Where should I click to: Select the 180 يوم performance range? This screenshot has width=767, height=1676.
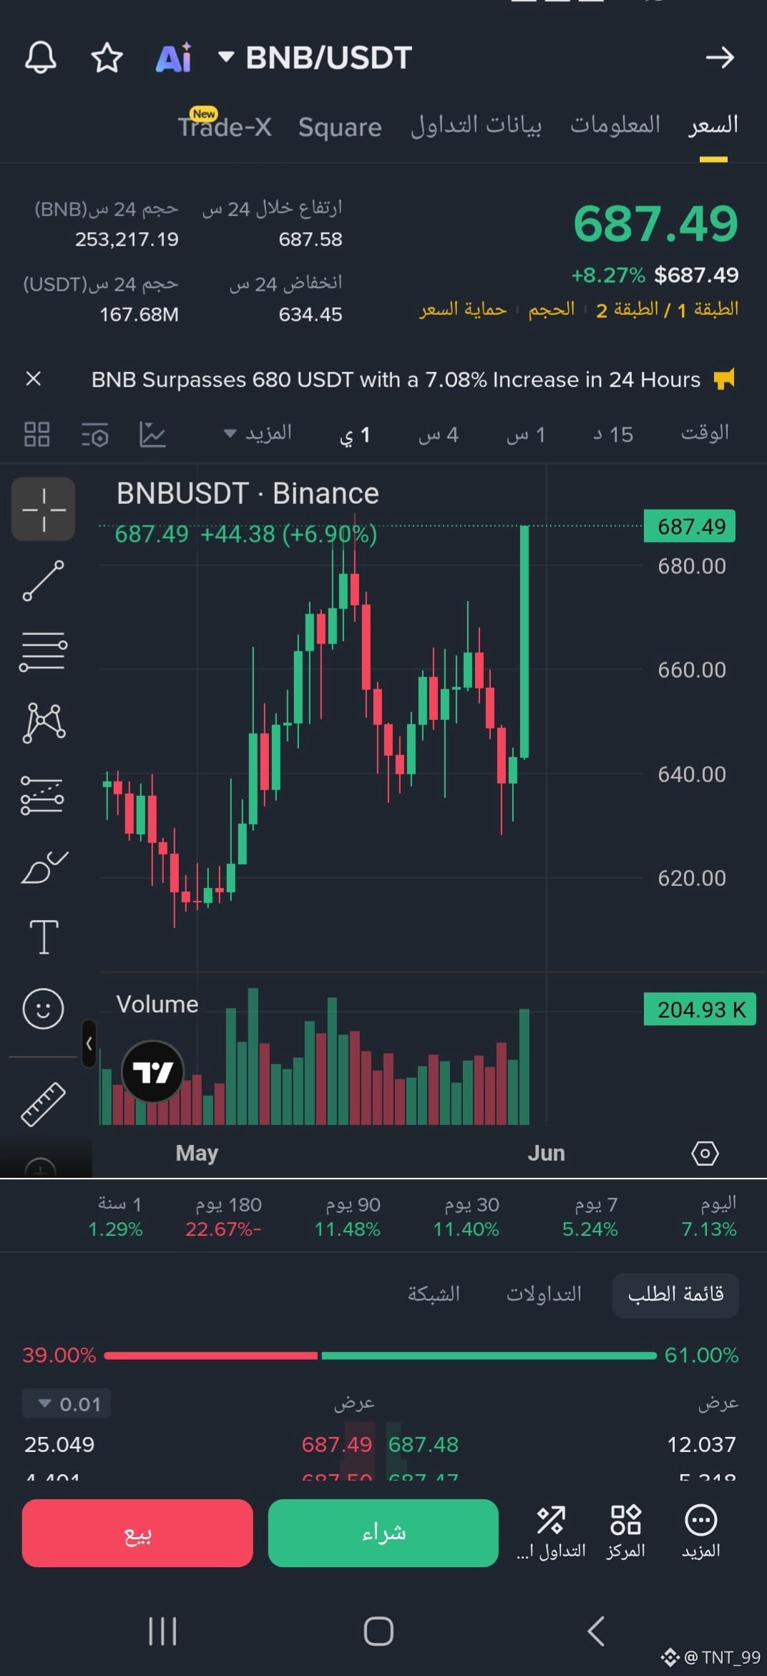pos(224,1217)
